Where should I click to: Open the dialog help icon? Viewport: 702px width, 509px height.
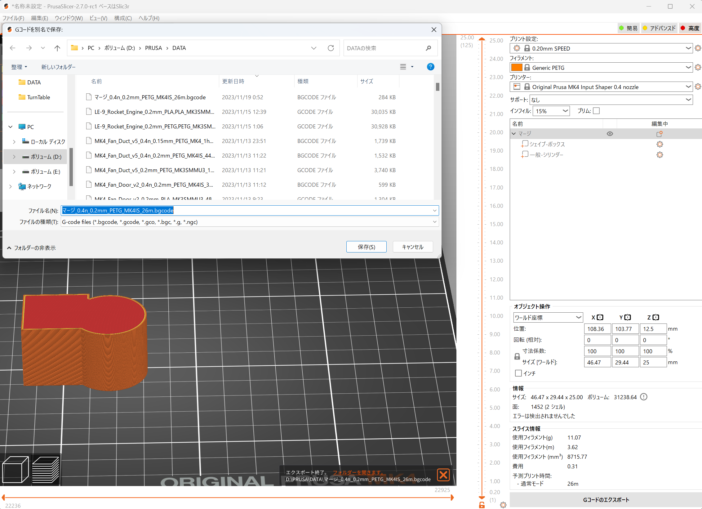[430, 67]
